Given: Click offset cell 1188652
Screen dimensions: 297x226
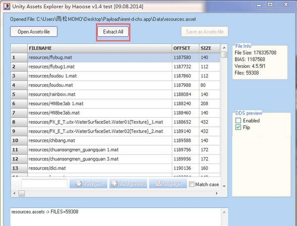Looking at the screenshot, I should click(186, 122).
